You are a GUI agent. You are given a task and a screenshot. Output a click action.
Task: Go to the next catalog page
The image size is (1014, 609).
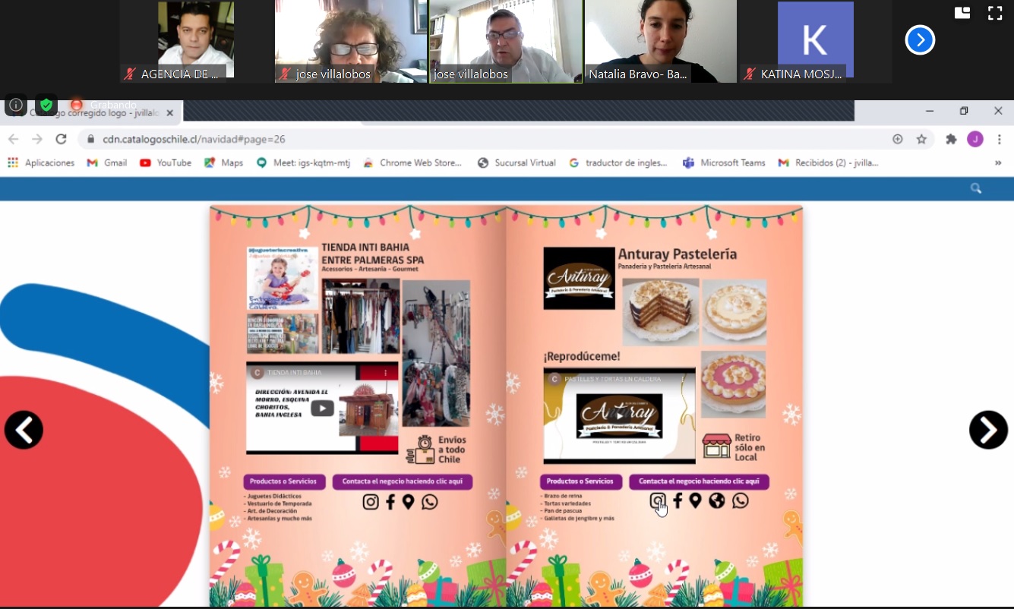(x=988, y=430)
